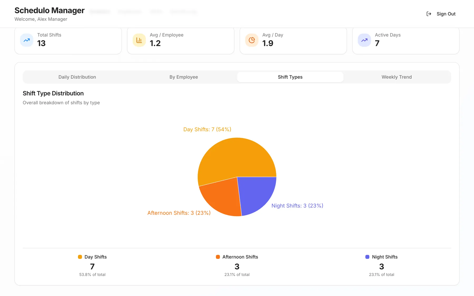The image size is (474, 296).
Task: Click the Night Shifts legend color swatch
Action: (x=367, y=257)
